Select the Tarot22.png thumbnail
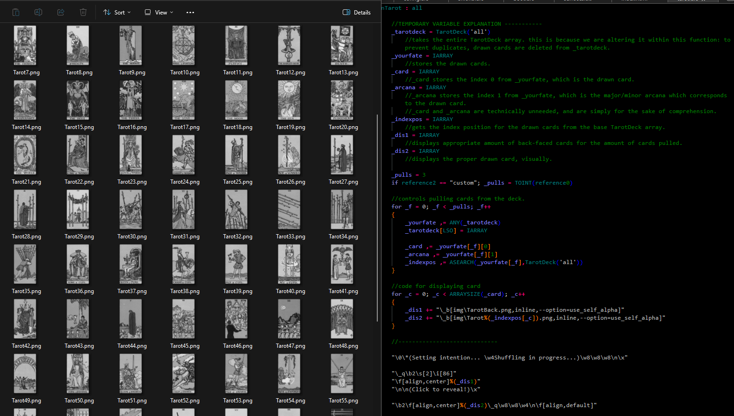The image size is (734, 416). (x=78, y=155)
